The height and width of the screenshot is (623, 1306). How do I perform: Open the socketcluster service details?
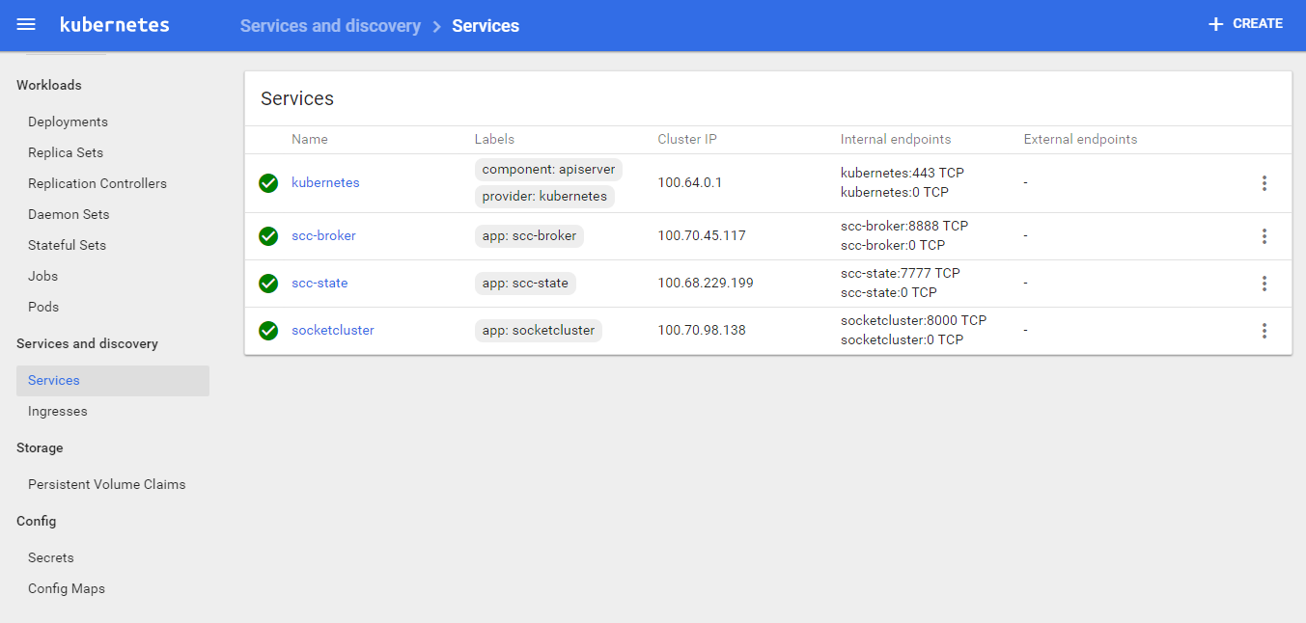pos(332,331)
